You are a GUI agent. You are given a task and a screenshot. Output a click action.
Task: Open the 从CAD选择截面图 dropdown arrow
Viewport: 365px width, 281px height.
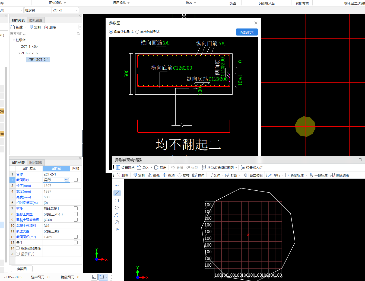pyautogui.click(x=236, y=168)
